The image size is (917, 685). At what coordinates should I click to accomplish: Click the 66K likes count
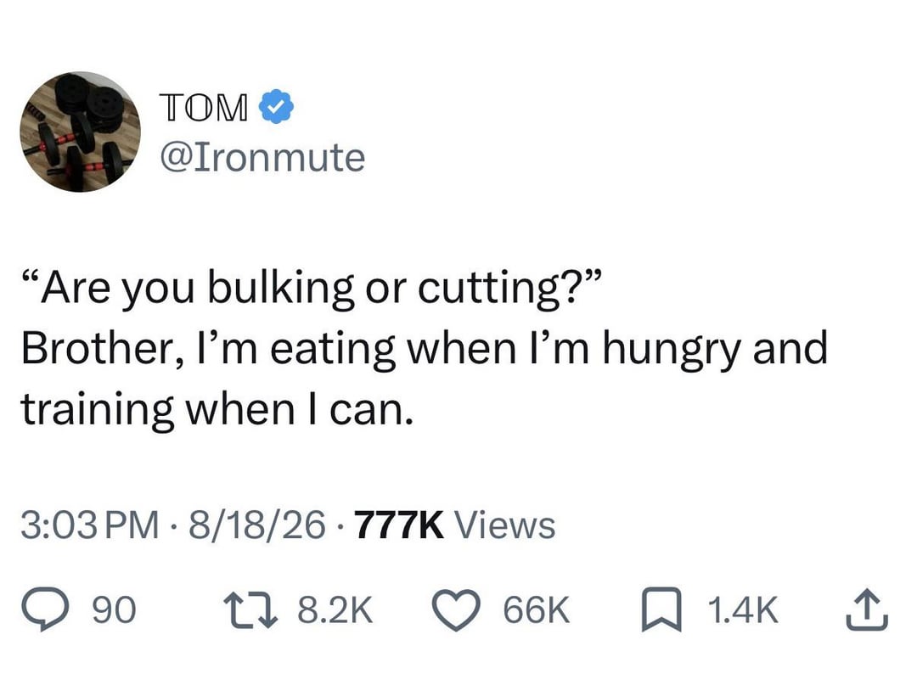click(537, 610)
